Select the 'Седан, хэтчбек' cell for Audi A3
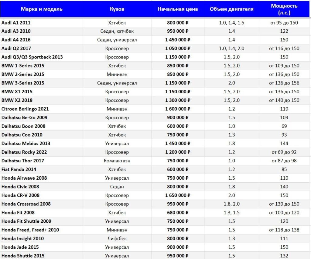Image resolution: width=311 pixels, height=259 pixels. coord(117,31)
